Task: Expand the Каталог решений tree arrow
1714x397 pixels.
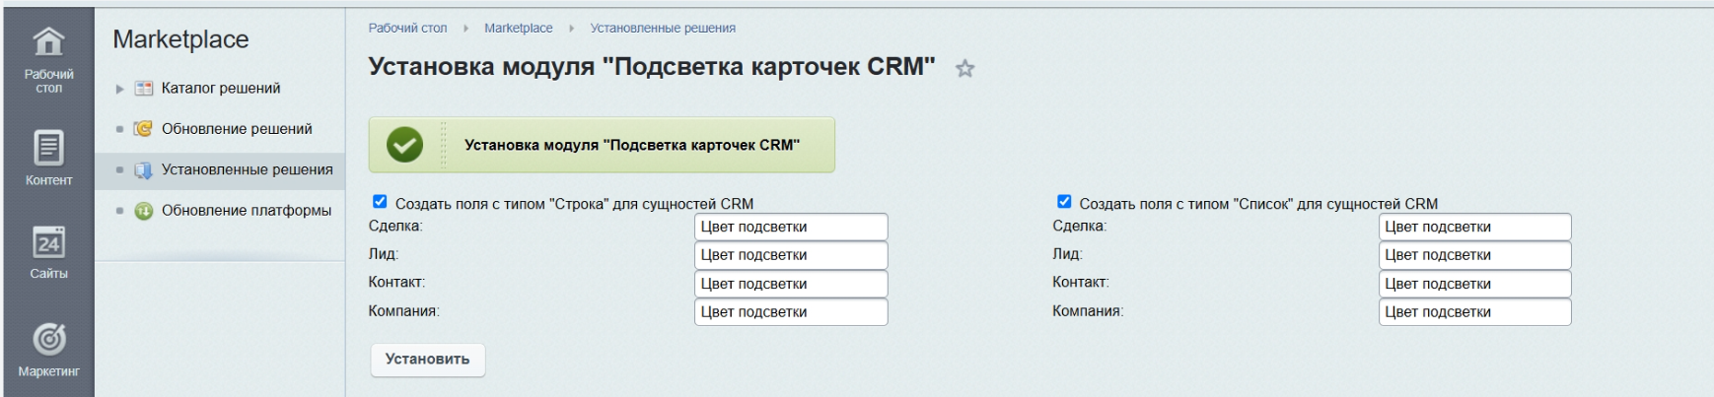Action: coord(120,89)
